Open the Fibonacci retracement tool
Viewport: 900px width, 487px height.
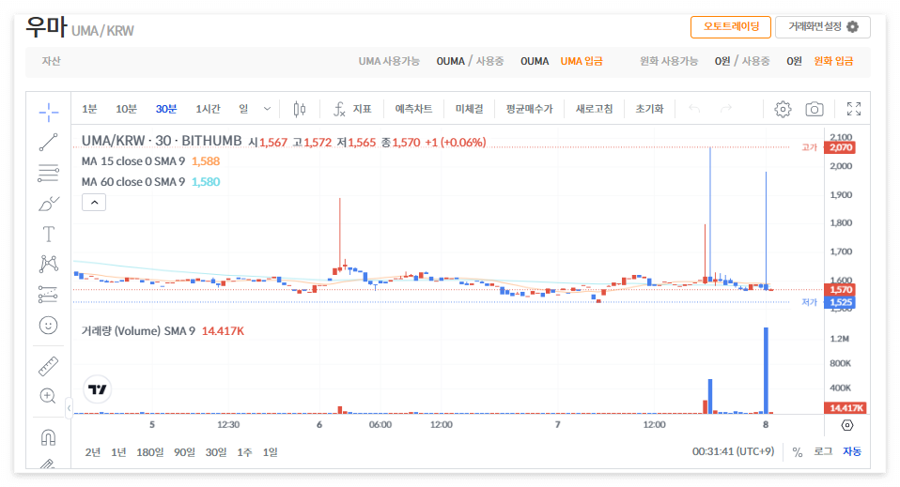[x=49, y=173]
